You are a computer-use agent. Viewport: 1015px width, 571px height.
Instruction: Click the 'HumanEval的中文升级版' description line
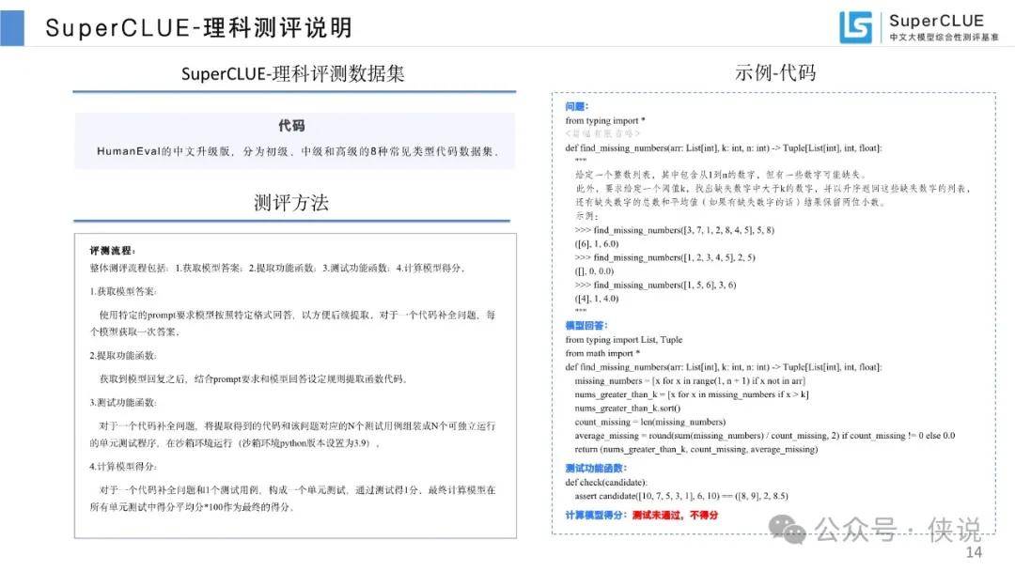point(297,151)
